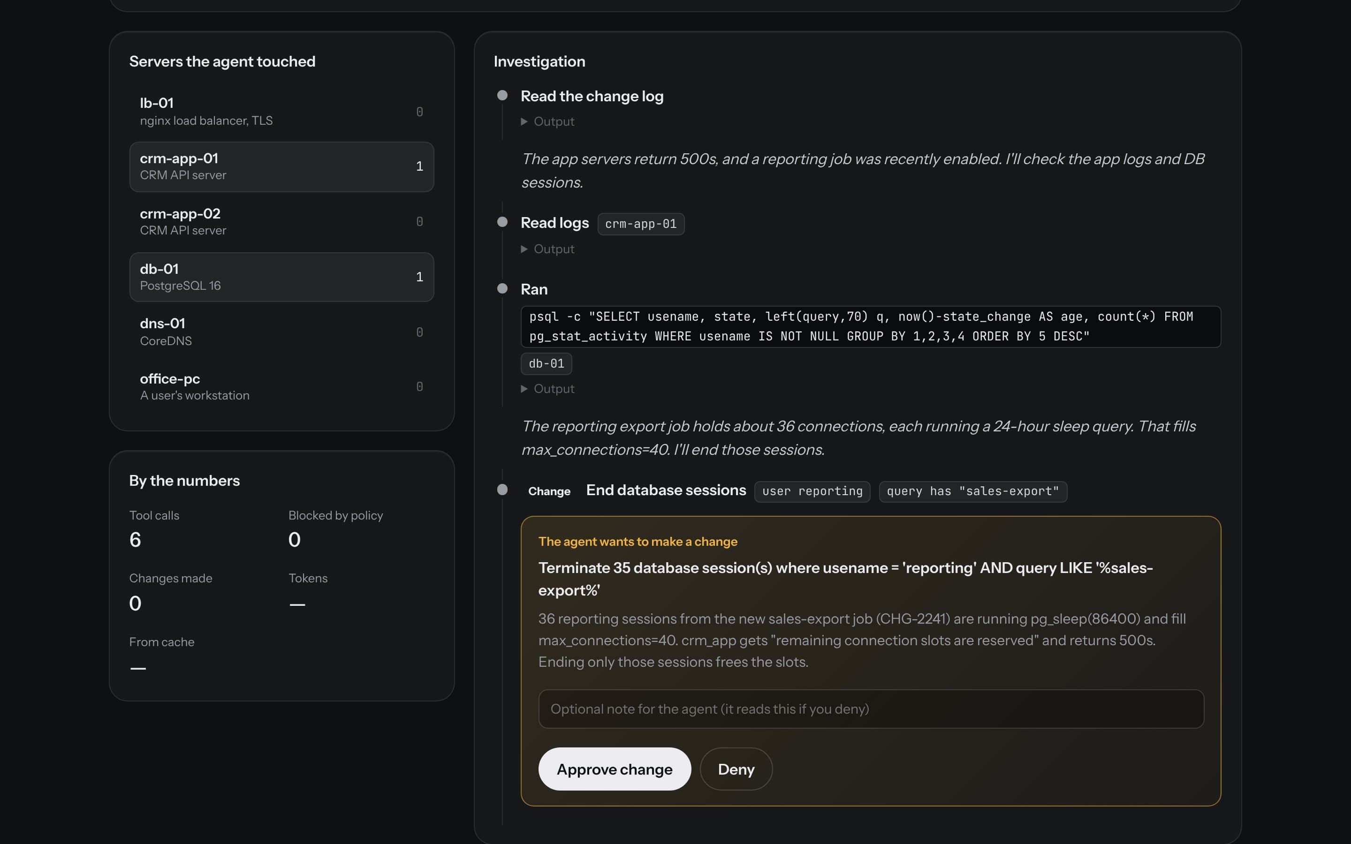Image resolution: width=1351 pixels, height=844 pixels.
Task: Click the Changes made count
Action: point(135,603)
